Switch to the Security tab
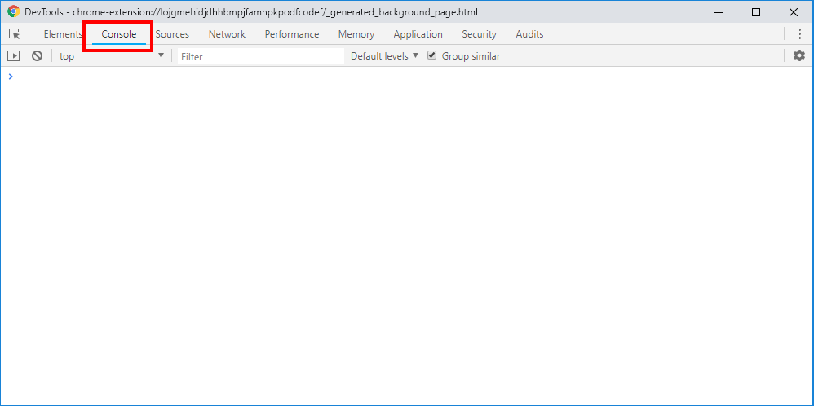Viewport: 814px width, 406px height. (479, 34)
